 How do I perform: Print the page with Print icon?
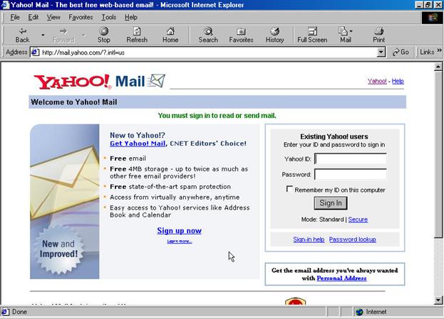[x=379, y=35]
